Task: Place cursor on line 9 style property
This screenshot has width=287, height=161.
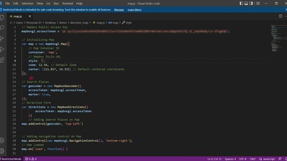Action: 33,61
